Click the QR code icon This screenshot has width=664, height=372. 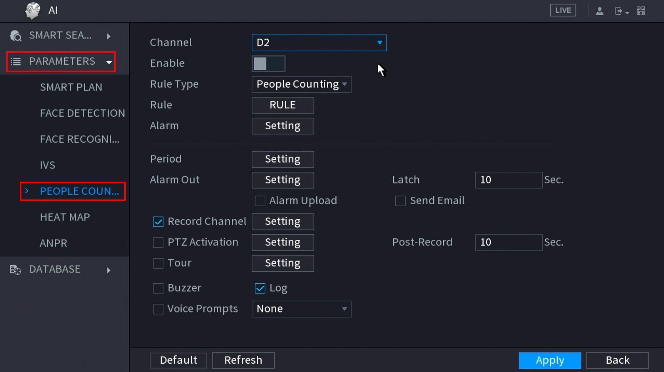(x=641, y=11)
